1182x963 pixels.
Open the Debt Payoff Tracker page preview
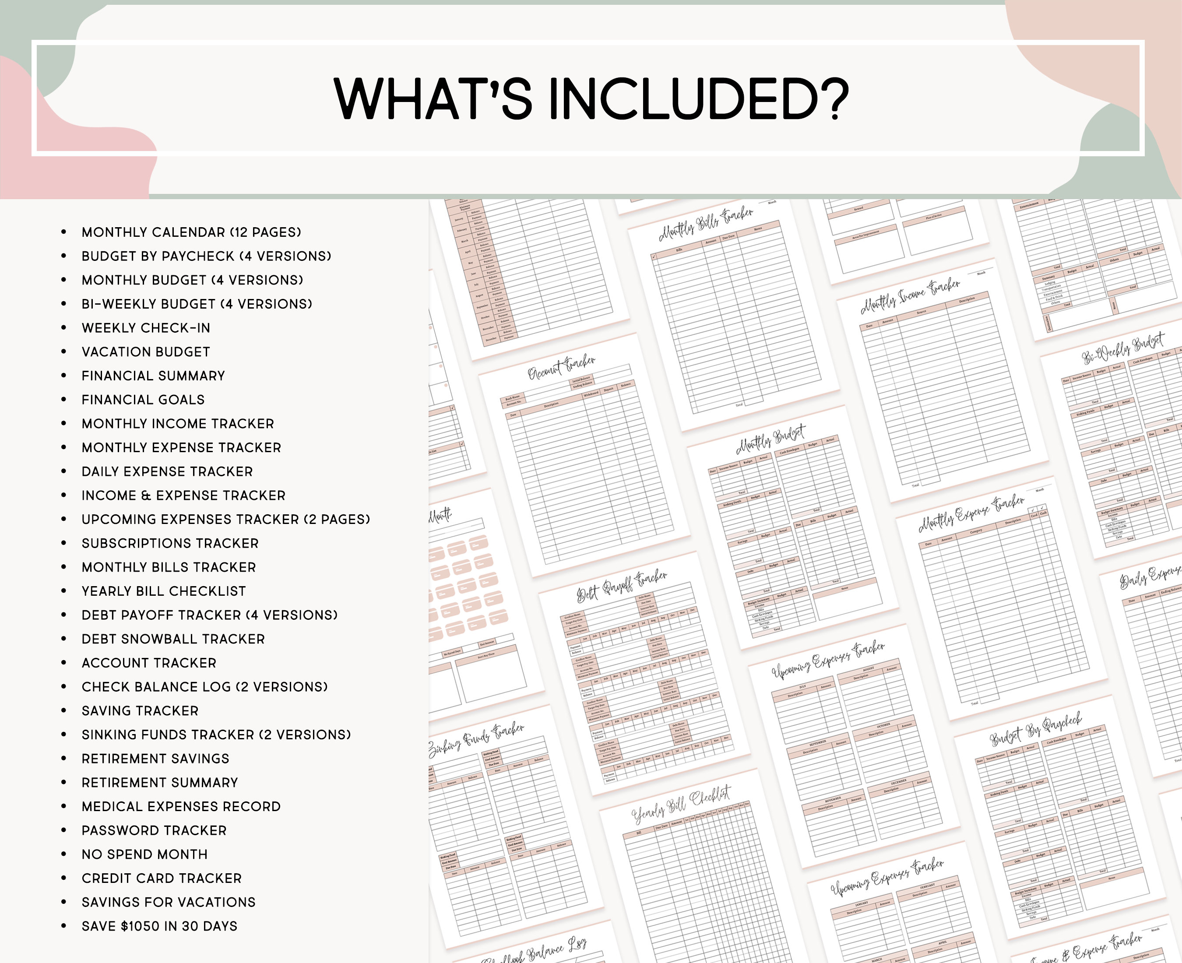[644, 673]
